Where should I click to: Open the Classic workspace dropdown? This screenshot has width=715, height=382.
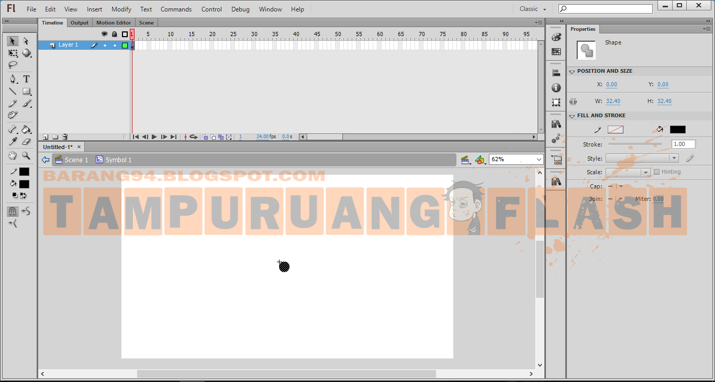point(533,9)
